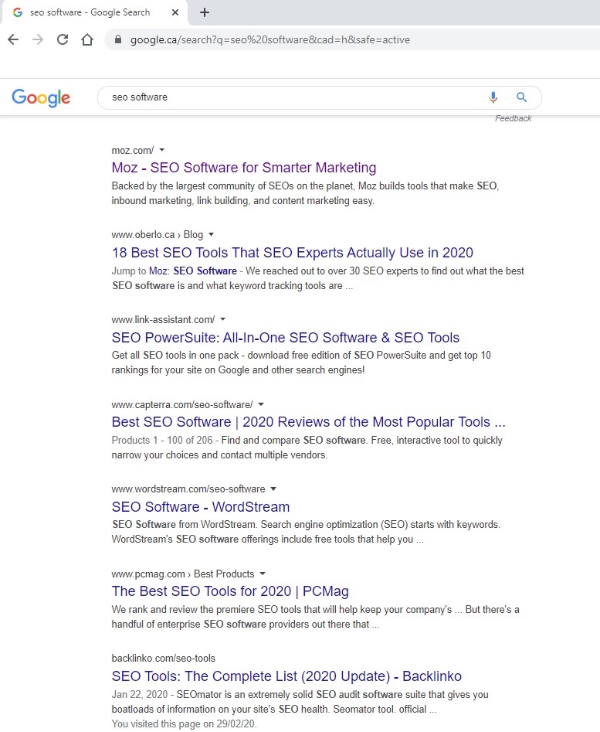Open SEO Software - WordStream result
This screenshot has width=600, height=732.
(201, 507)
